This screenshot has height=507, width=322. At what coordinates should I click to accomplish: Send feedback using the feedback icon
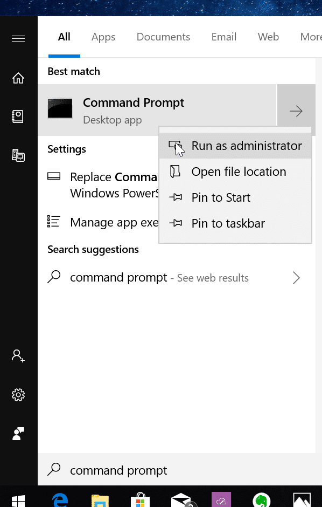(18, 434)
